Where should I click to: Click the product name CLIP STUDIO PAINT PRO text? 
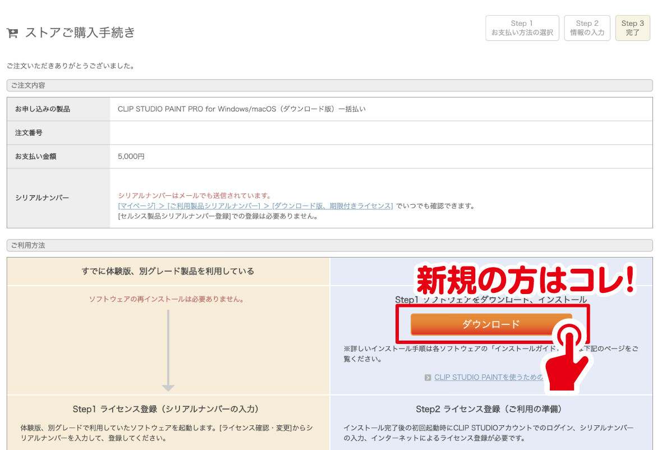(241, 109)
